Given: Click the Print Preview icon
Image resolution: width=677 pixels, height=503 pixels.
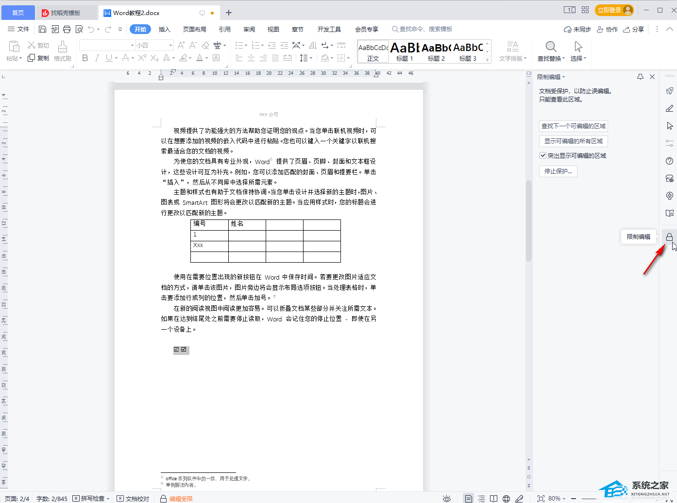Looking at the screenshot, I should click(x=79, y=29).
